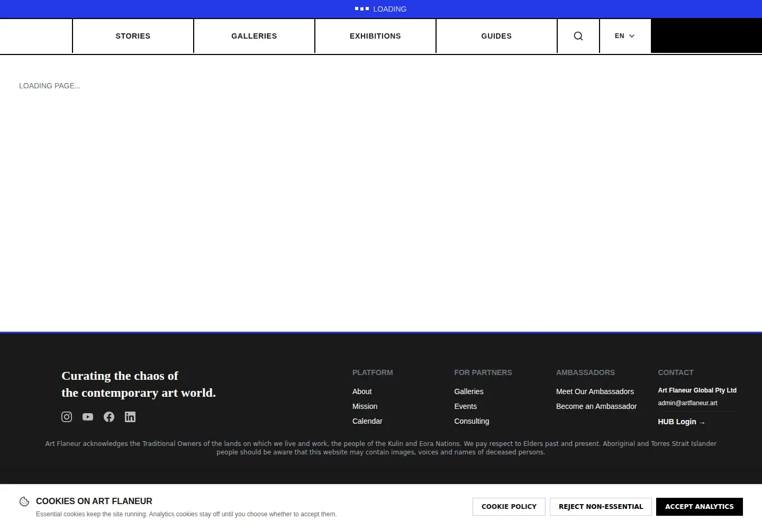The width and height of the screenshot is (762, 529).
Task: Click the Cookie Policy button
Action: tap(509, 507)
